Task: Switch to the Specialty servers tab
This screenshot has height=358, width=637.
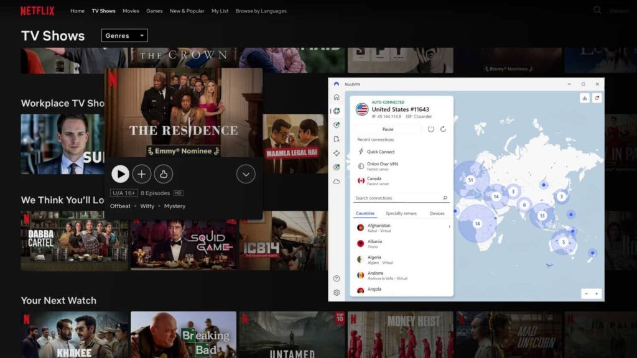Action: pyautogui.click(x=401, y=213)
